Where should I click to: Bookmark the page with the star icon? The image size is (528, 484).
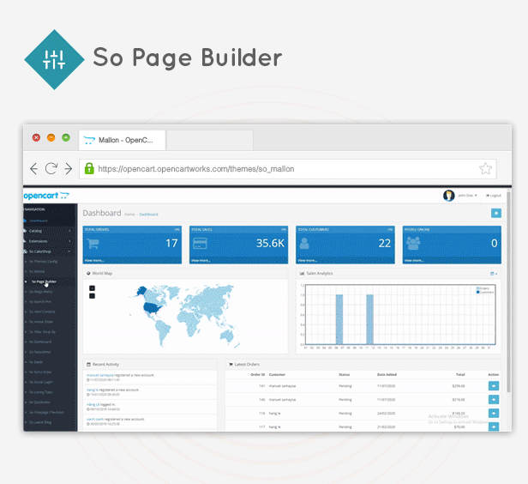485,168
